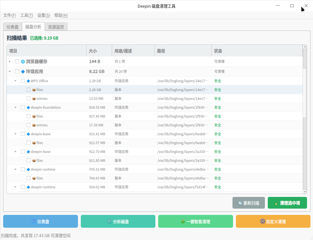Image resolution: width=313 pixels, height=240 pixels.
Task: Click the gear icon on 自定义清理 button
Action: coord(263,221)
